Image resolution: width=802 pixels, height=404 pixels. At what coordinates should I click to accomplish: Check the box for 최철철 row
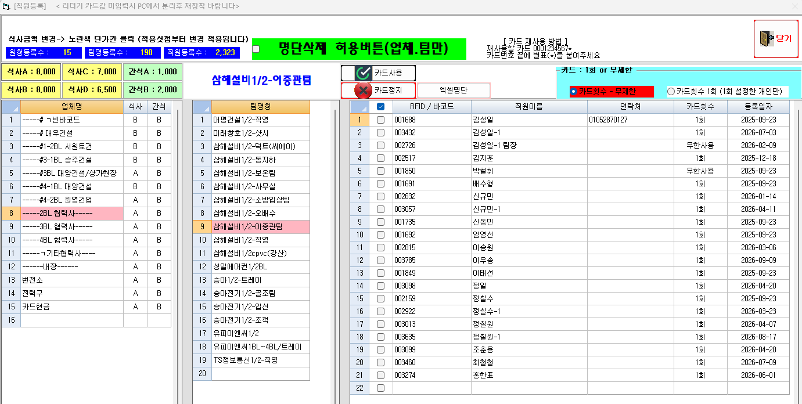click(x=381, y=362)
